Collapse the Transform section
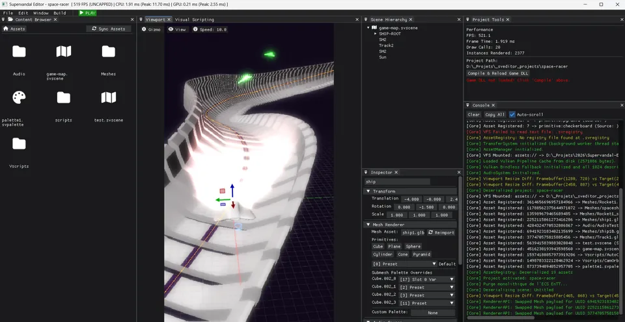This screenshot has width=625, height=322. (x=368, y=192)
